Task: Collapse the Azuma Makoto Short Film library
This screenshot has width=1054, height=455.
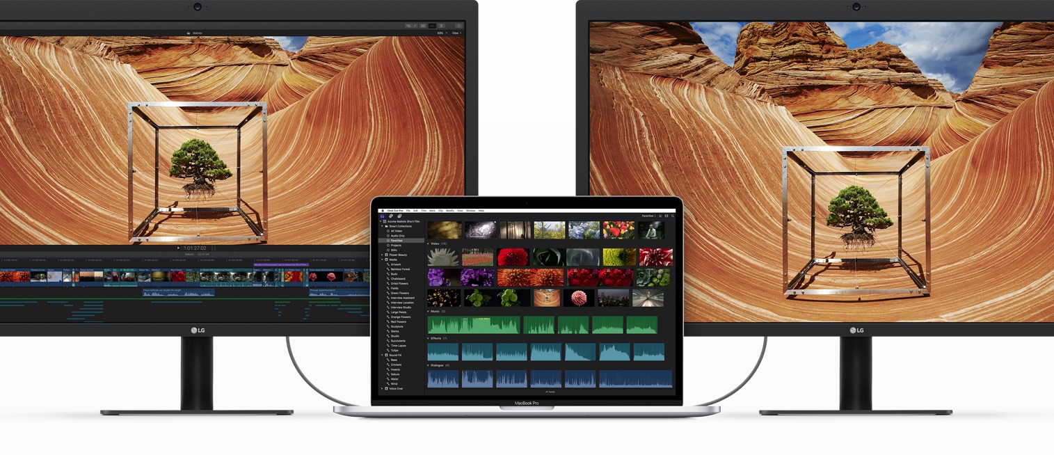Action: coord(381,221)
